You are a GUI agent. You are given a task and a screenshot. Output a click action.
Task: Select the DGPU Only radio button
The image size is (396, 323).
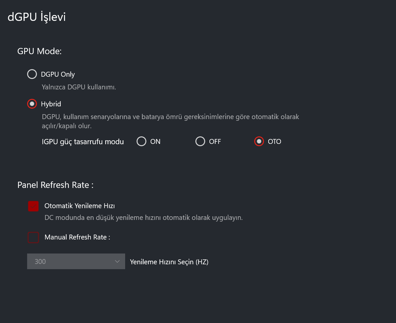[32, 74]
